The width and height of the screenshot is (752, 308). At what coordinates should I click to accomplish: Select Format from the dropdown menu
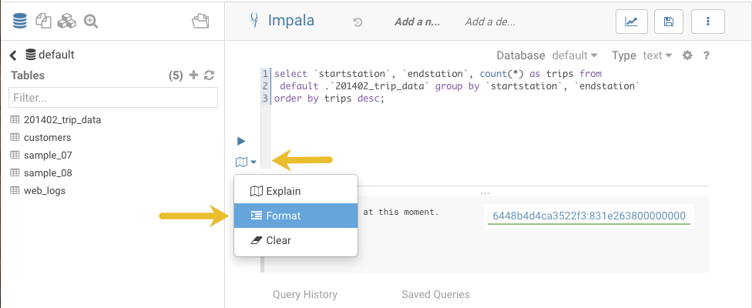coord(283,216)
